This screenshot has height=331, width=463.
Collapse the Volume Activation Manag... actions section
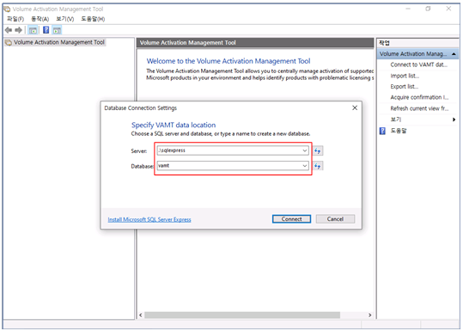454,54
